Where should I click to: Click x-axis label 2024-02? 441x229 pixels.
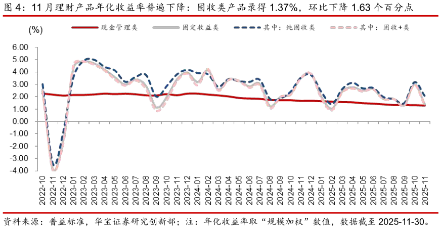click(208, 191)
